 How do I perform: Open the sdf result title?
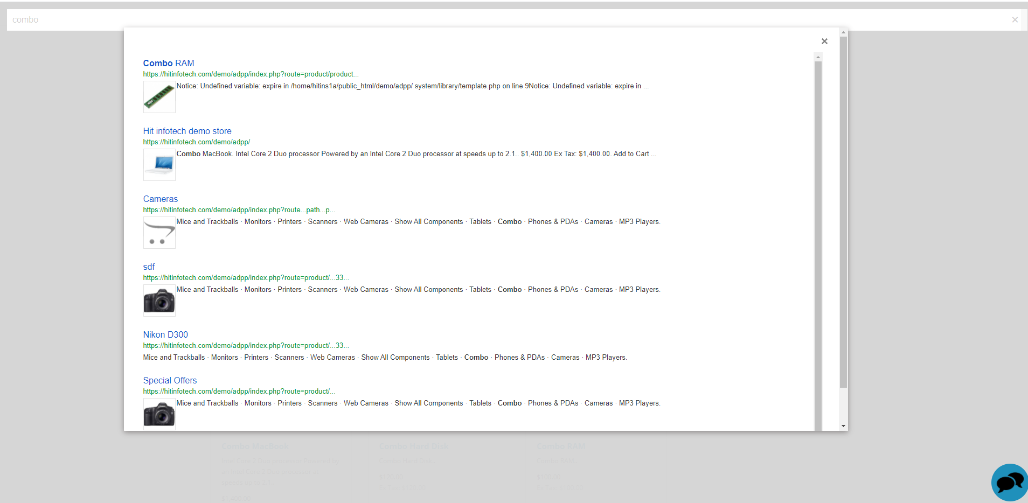(149, 267)
